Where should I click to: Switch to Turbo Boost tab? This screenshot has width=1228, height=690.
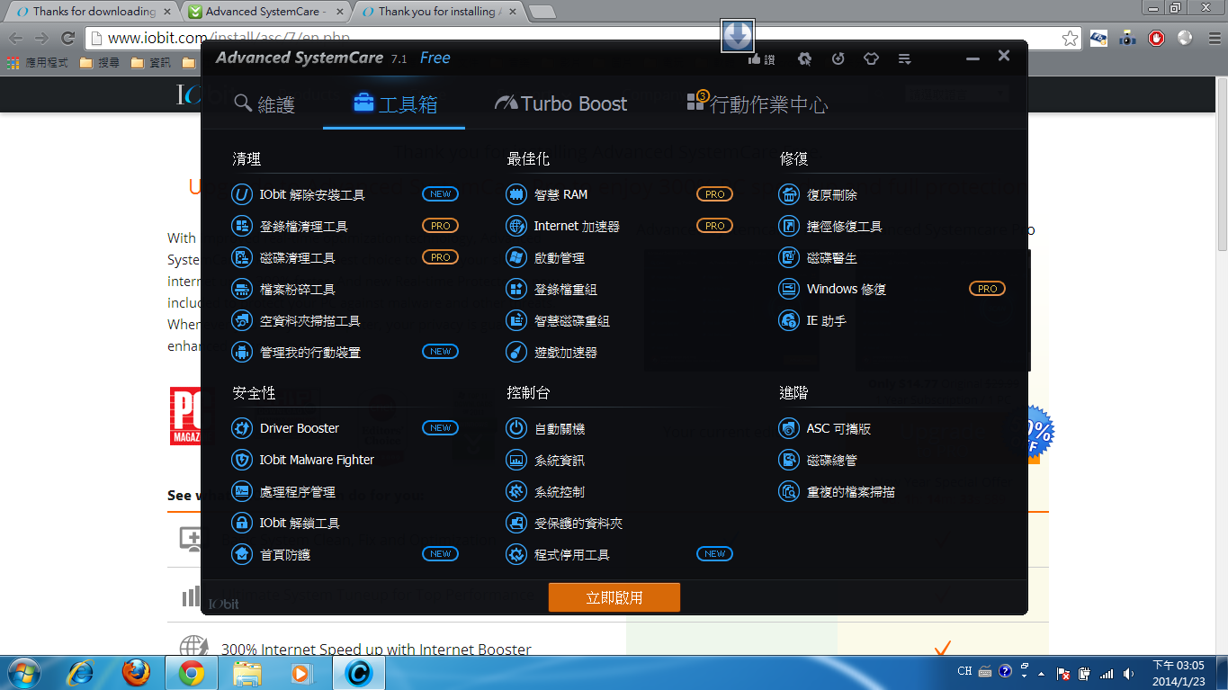(x=560, y=103)
